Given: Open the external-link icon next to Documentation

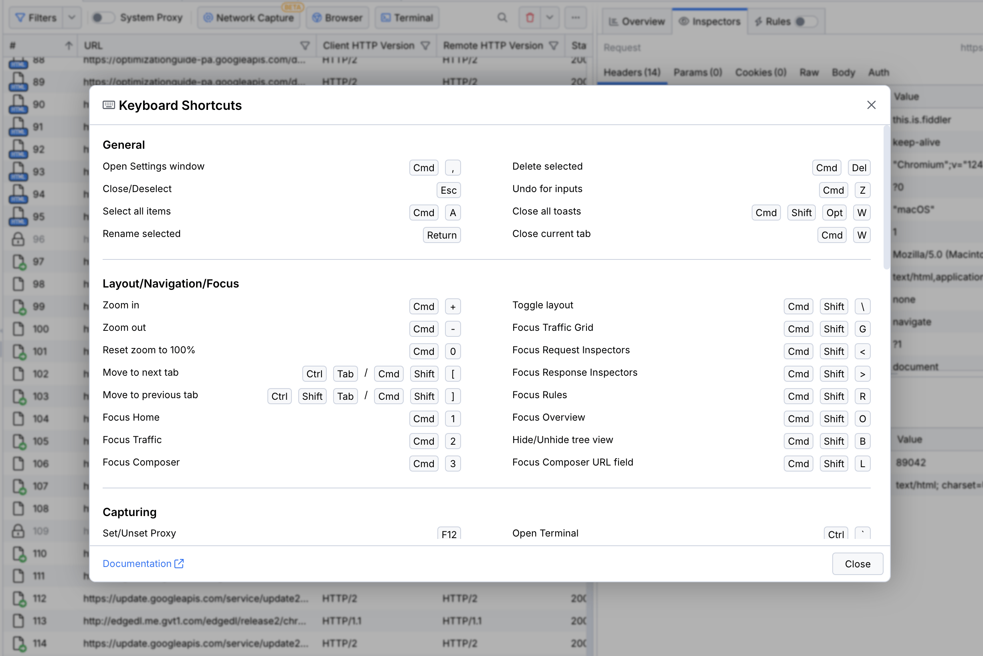Looking at the screenshot, I should coord(179,563).
